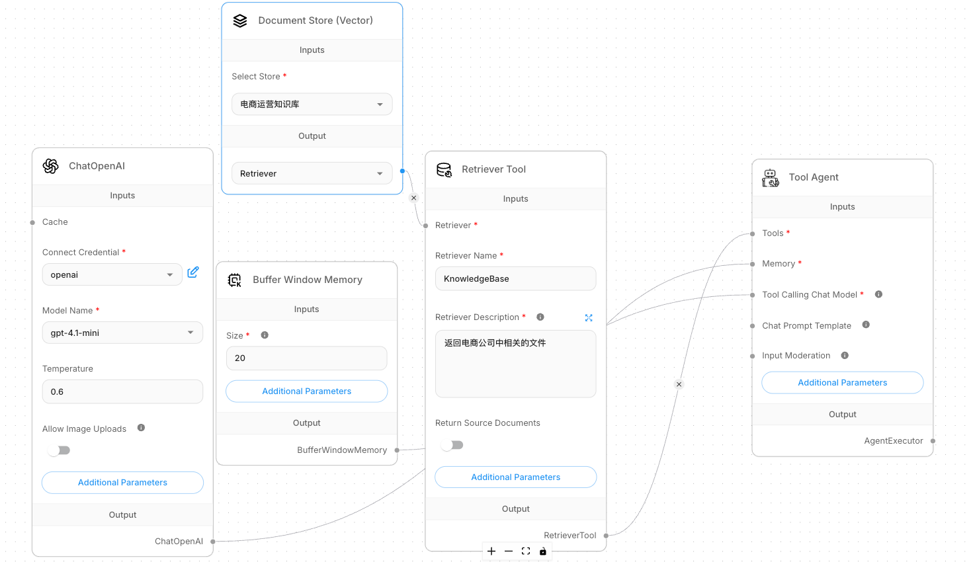This screenshot has width=973, height=570.
Task: Open Document Store output Retriever dropdown
Action: (312, 174)
